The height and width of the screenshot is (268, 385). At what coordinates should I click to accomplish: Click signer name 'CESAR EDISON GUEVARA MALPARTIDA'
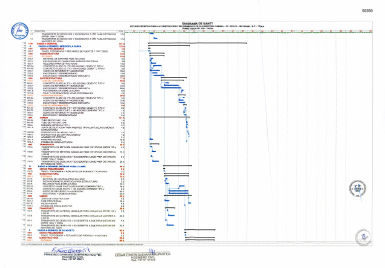[x=143, y=254]
